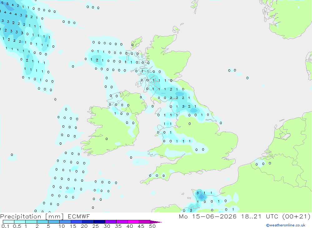The height and width of the screenshot is (228, 312).
Task: Click the '50' legend scale label
Action: [152, 226]
